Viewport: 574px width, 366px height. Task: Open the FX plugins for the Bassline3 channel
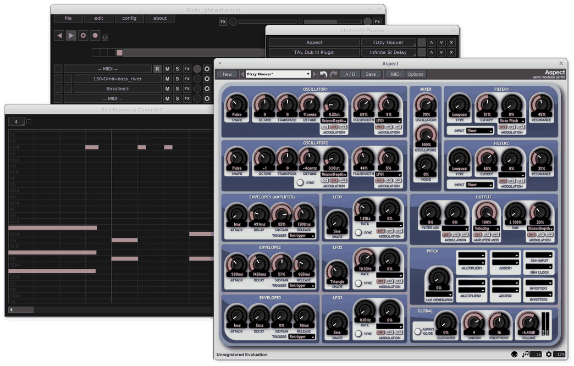click(187, 88)
